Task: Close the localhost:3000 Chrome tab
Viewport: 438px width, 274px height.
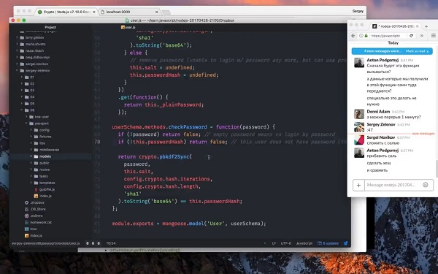Action: pyautogui.click(x=157, y=12)
